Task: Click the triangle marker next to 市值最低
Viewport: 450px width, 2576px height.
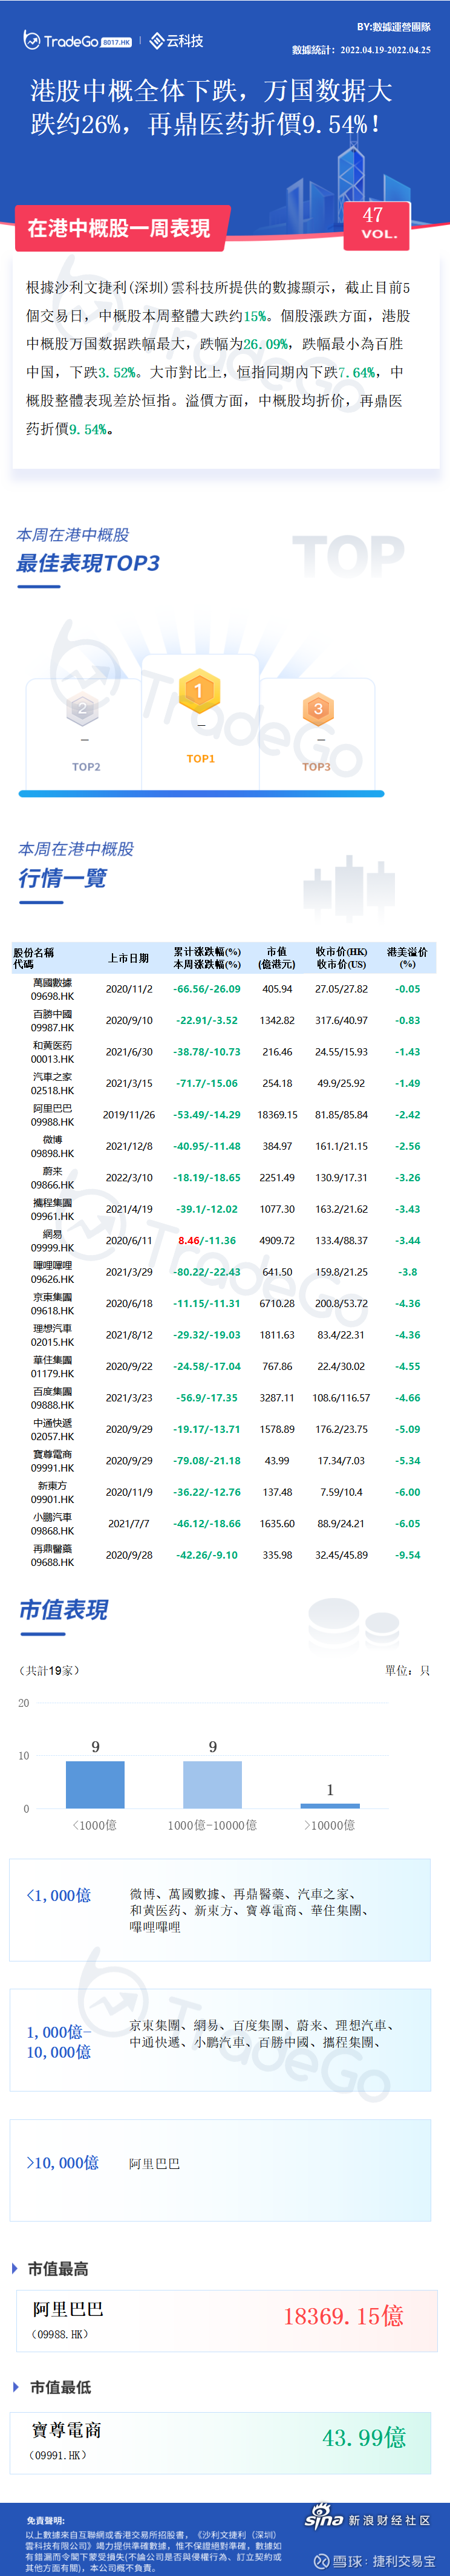Action: click(15, 2386)
